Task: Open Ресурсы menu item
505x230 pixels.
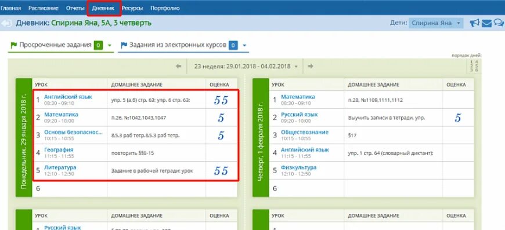Action: (132, 8)
